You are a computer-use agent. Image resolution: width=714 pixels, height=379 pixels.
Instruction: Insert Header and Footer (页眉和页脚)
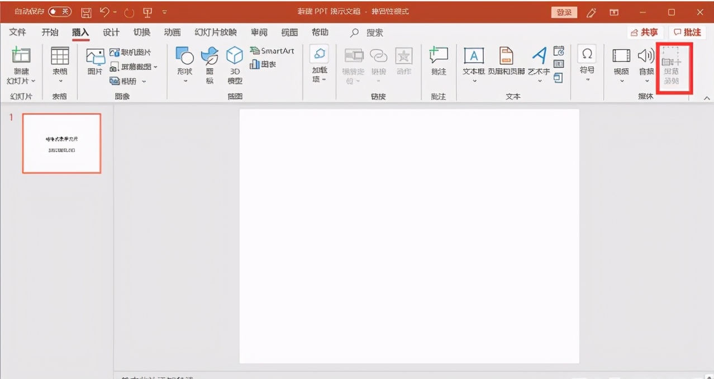506,62
